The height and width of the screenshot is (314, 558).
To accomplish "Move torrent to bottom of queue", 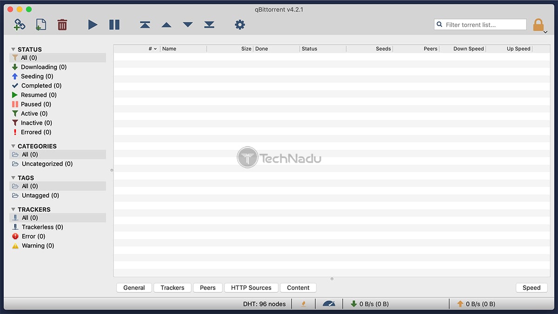I will (209, 25).
